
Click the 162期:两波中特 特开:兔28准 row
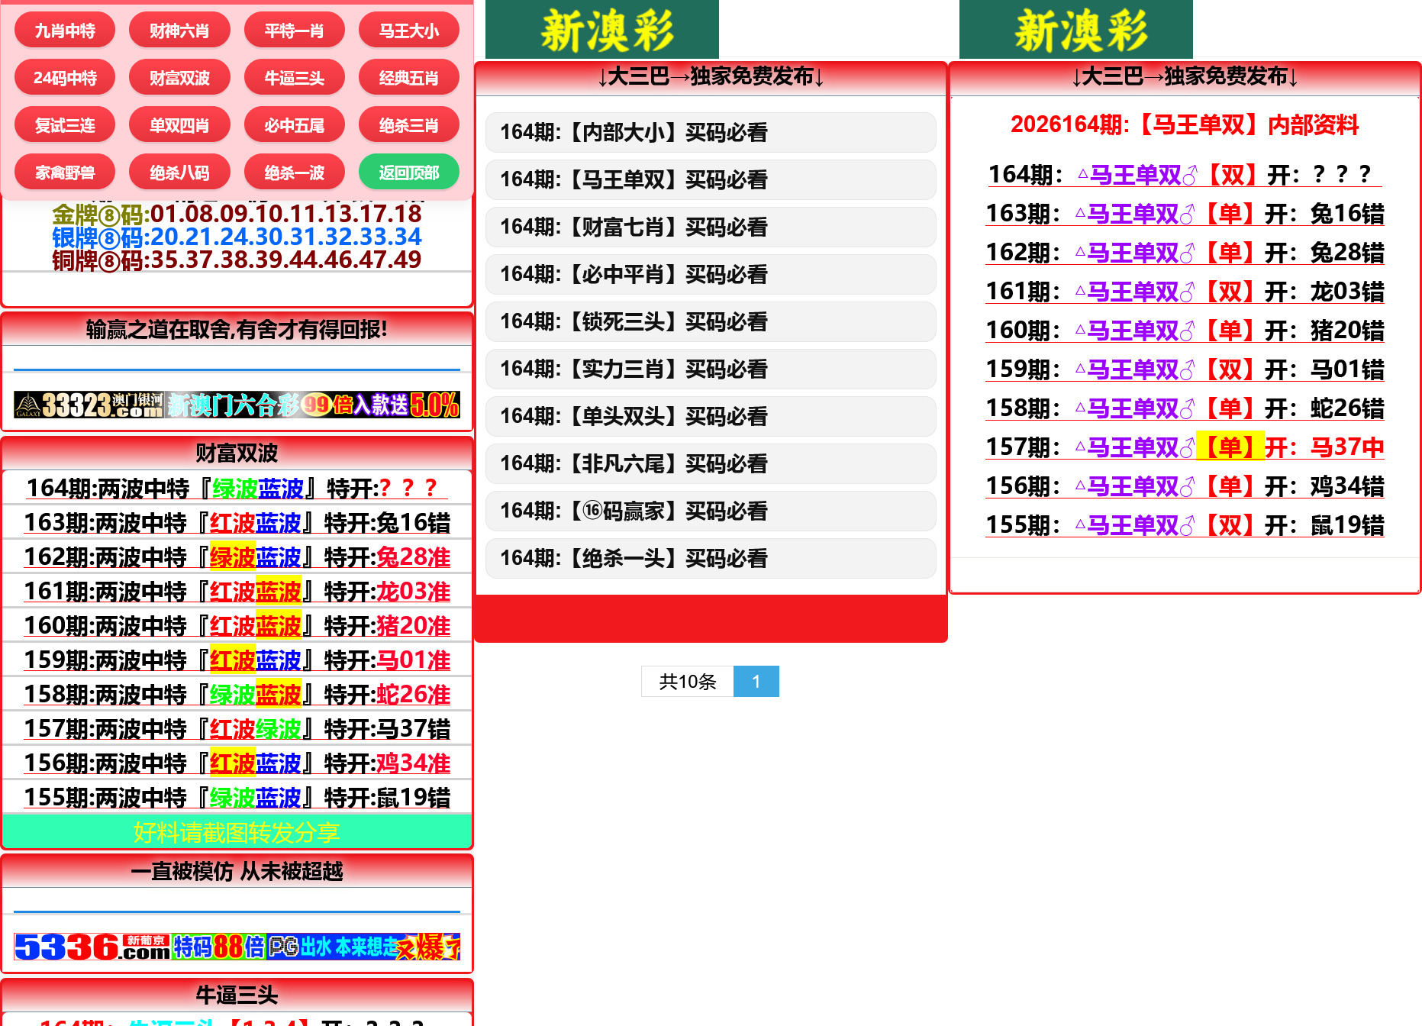237,557
